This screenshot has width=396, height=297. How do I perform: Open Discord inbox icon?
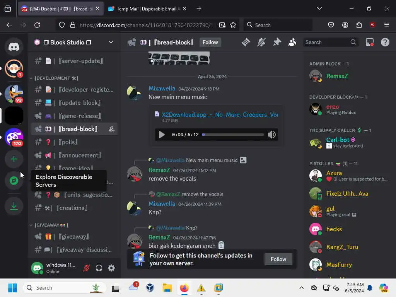tap(369, 42)
